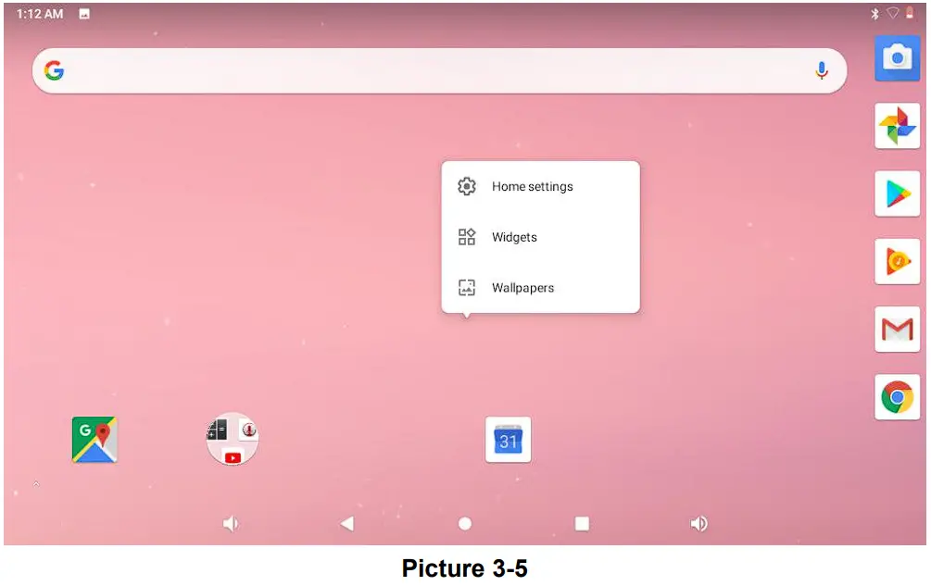
Task: Click the Home settings gear icon
Action: [467, 186]
